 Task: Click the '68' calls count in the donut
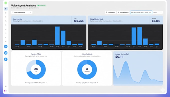coord(36,69)
